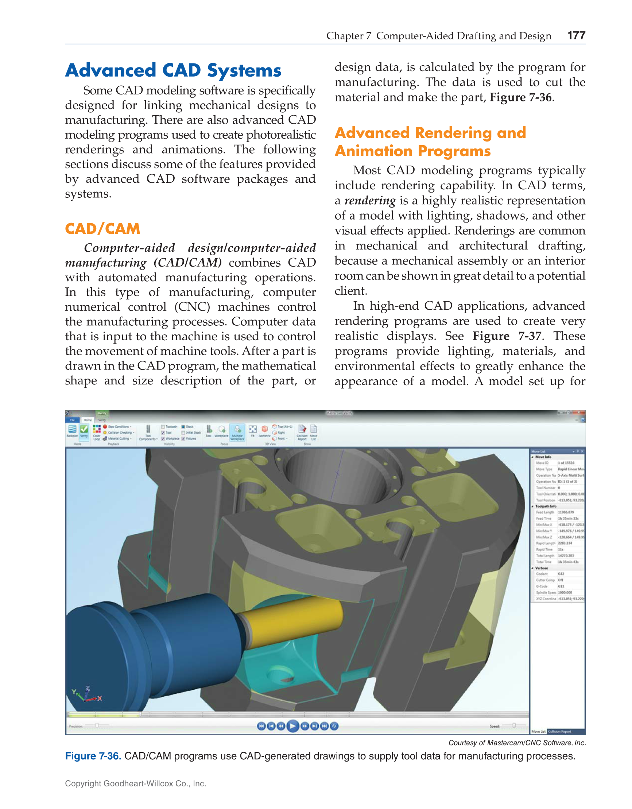Screen dimensions: 632x809
Task: Toggle the Fixtures visibility checkbox
Action: pyautogui.click(x=184, y=438)
